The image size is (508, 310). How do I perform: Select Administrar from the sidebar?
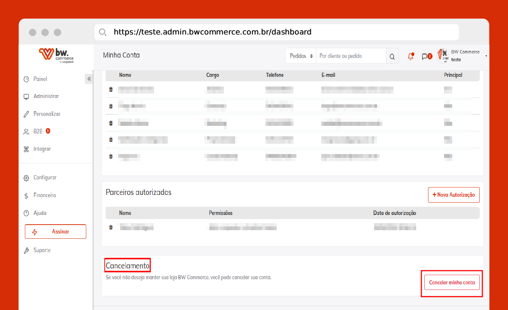tap(46, 96)
